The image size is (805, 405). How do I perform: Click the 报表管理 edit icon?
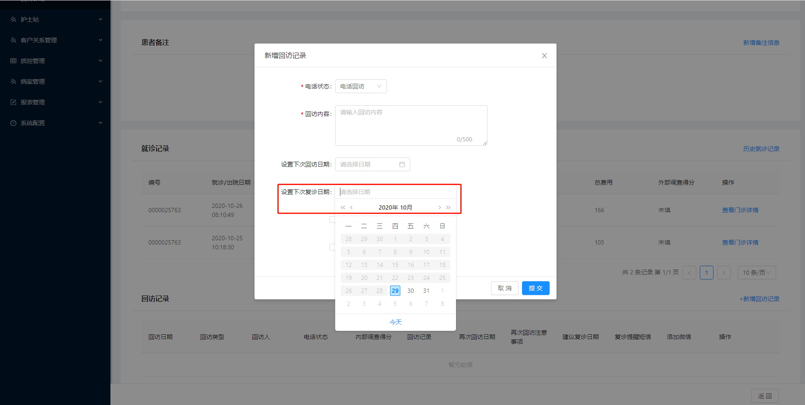pos(13,102)
